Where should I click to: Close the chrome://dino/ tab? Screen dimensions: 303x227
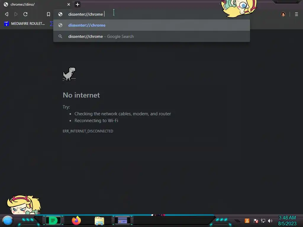pyautogui.click(x=69, y=4)
